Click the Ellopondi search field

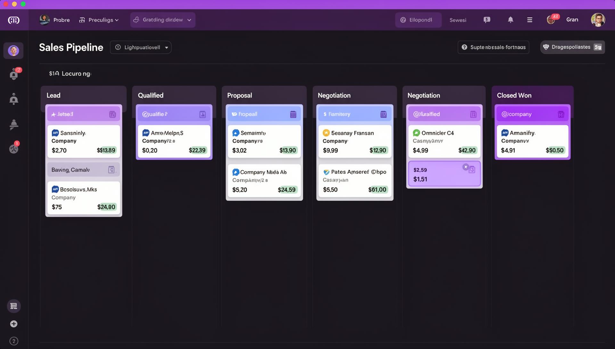coord(418,20)
